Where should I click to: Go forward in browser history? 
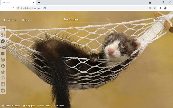click(x=8, y=8)
